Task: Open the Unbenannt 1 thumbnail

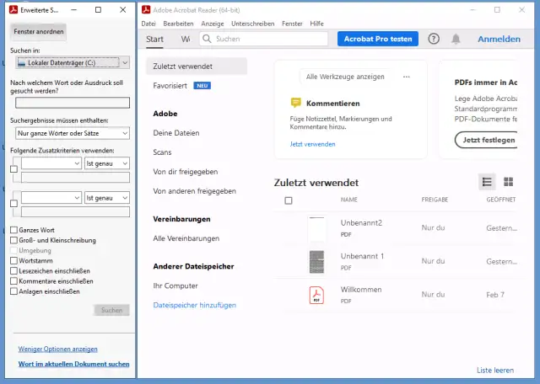Action: [316, 262]
